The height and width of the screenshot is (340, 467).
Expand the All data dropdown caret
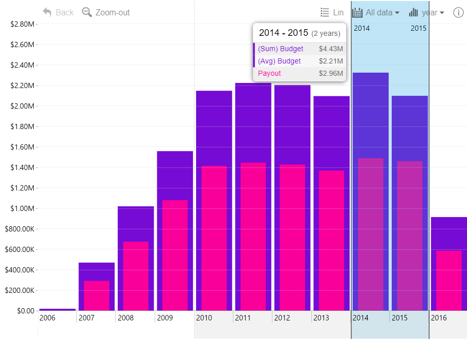(x=397, y=13)
